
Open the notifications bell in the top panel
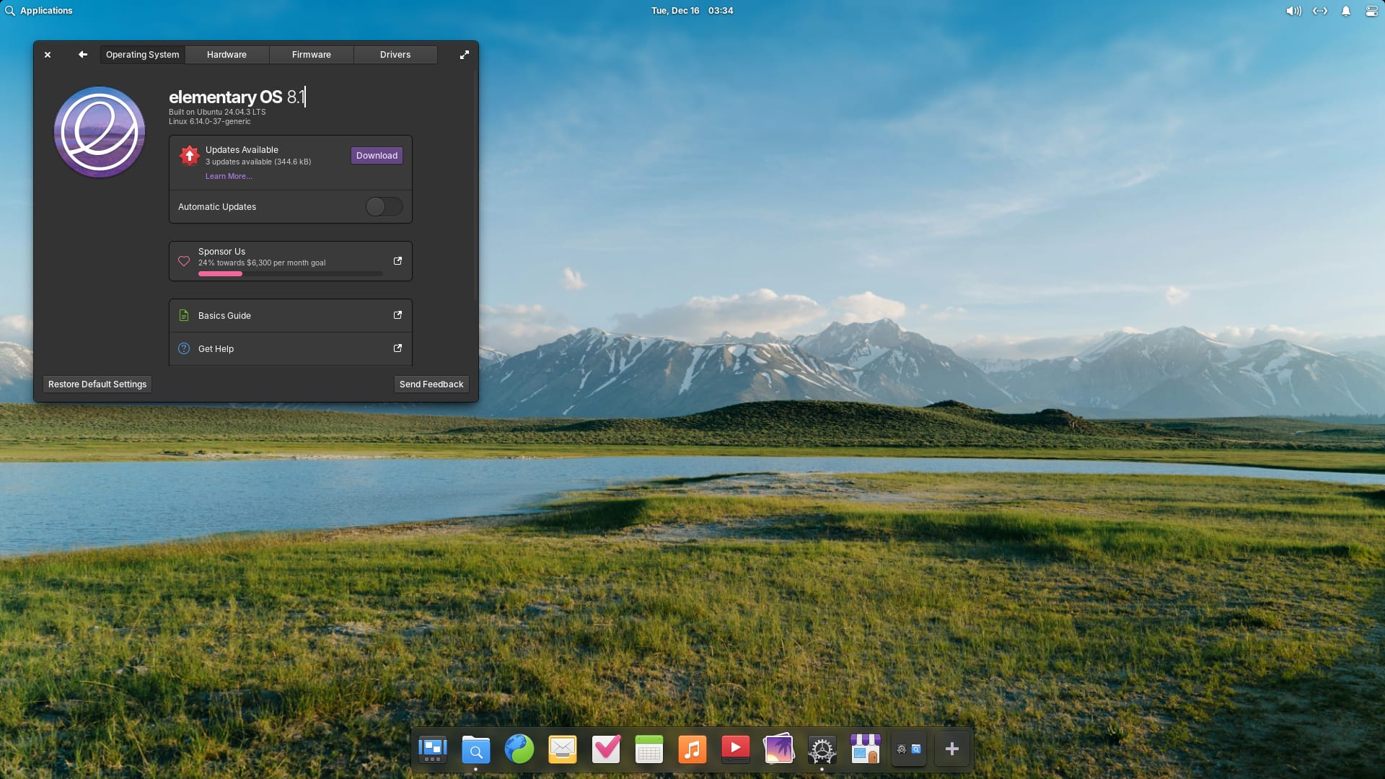pos(1345,11)
